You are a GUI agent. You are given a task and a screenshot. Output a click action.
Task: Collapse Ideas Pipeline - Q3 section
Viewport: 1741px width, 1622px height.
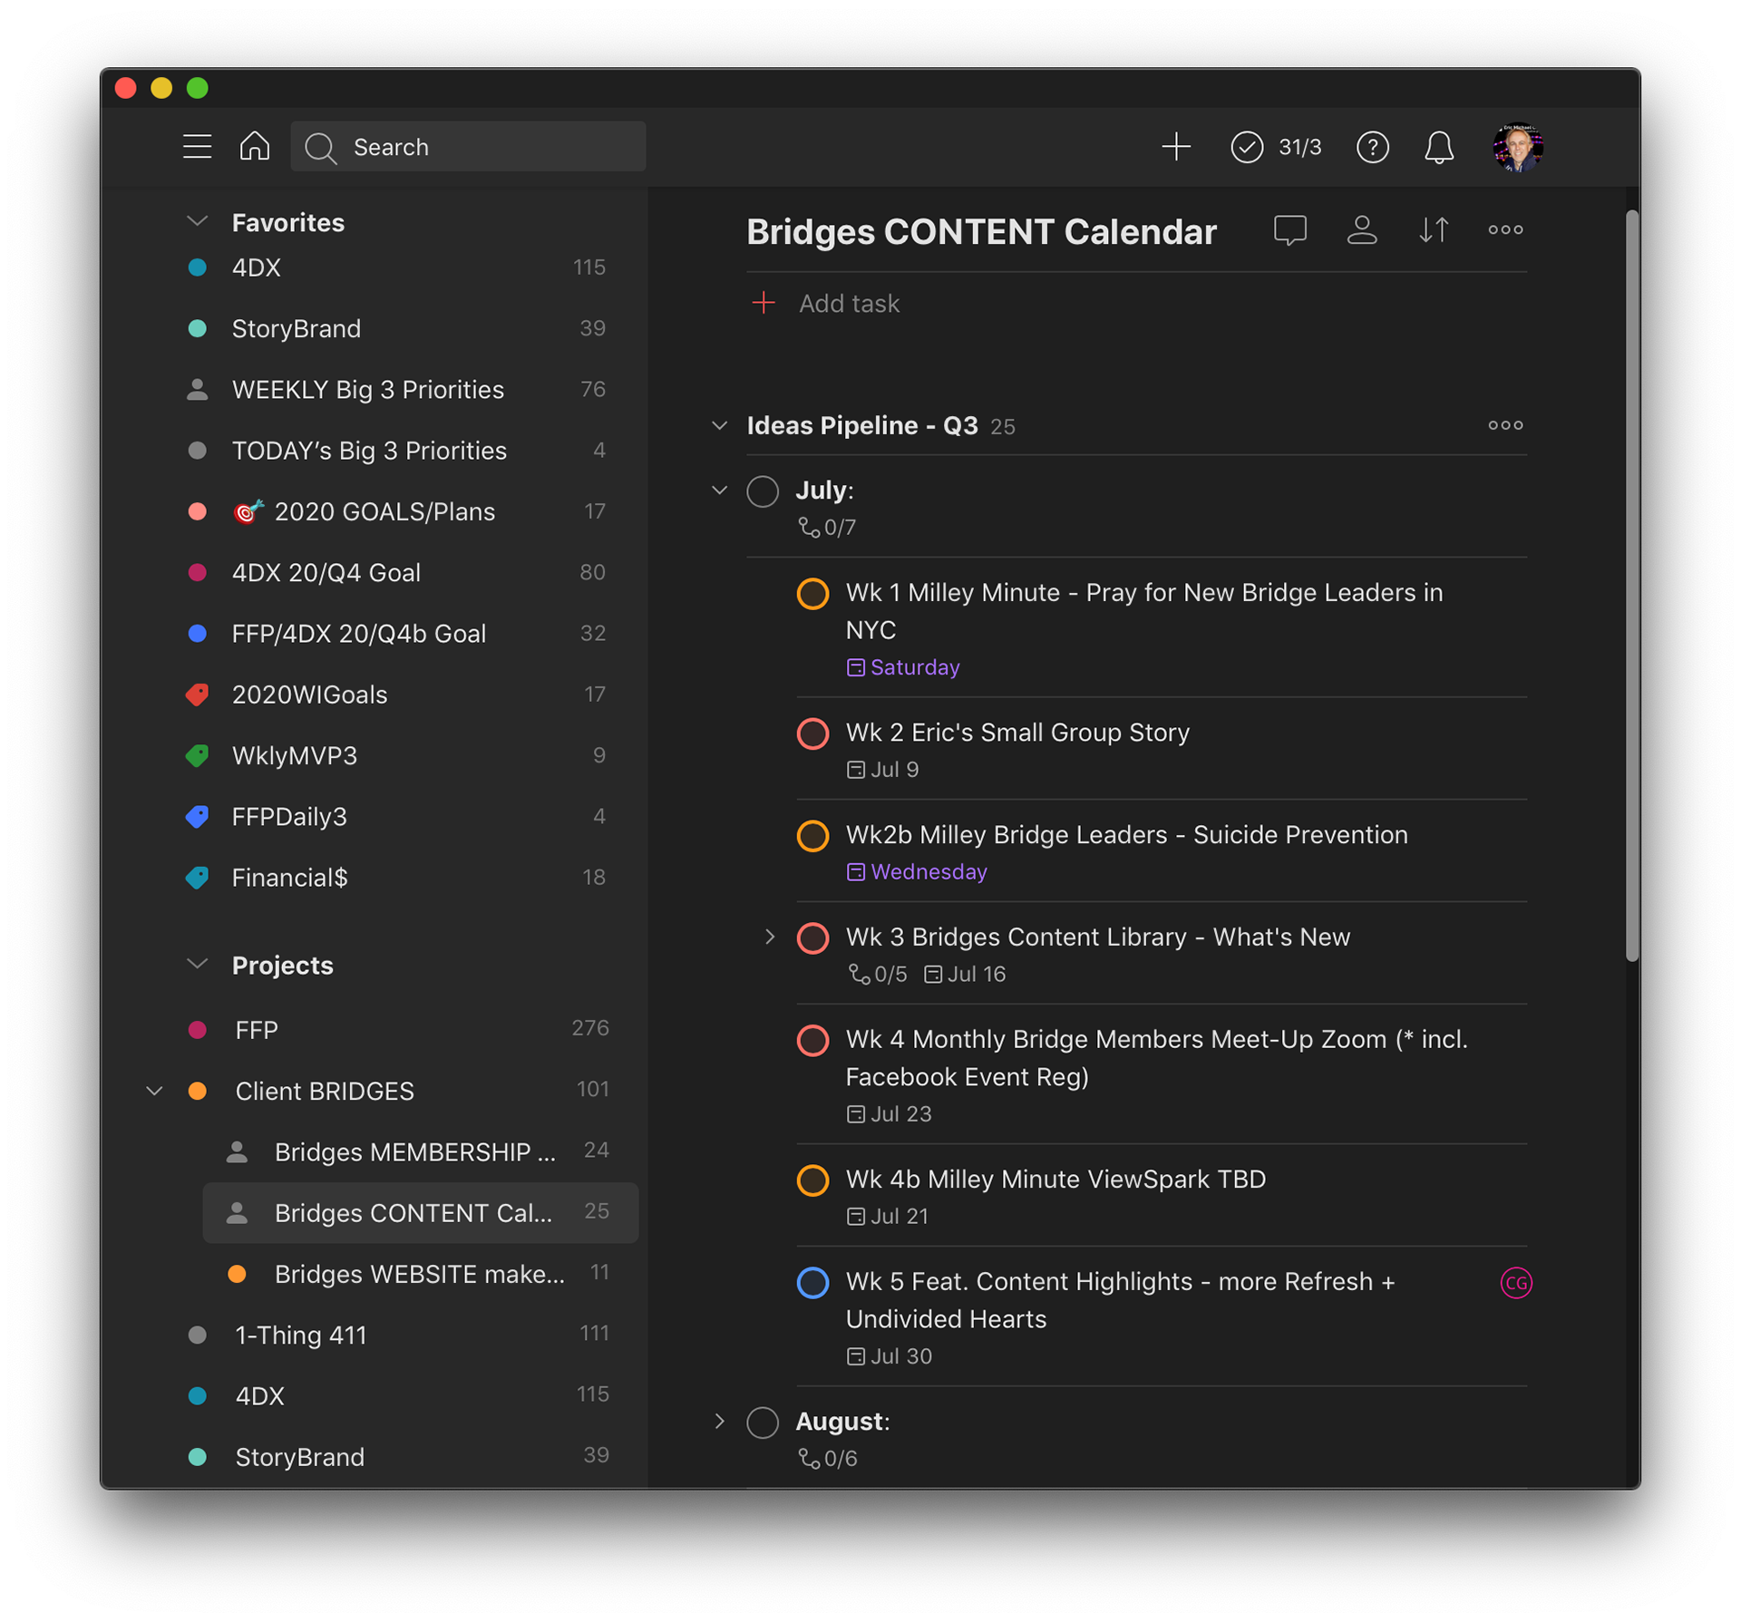click(719, 425)
